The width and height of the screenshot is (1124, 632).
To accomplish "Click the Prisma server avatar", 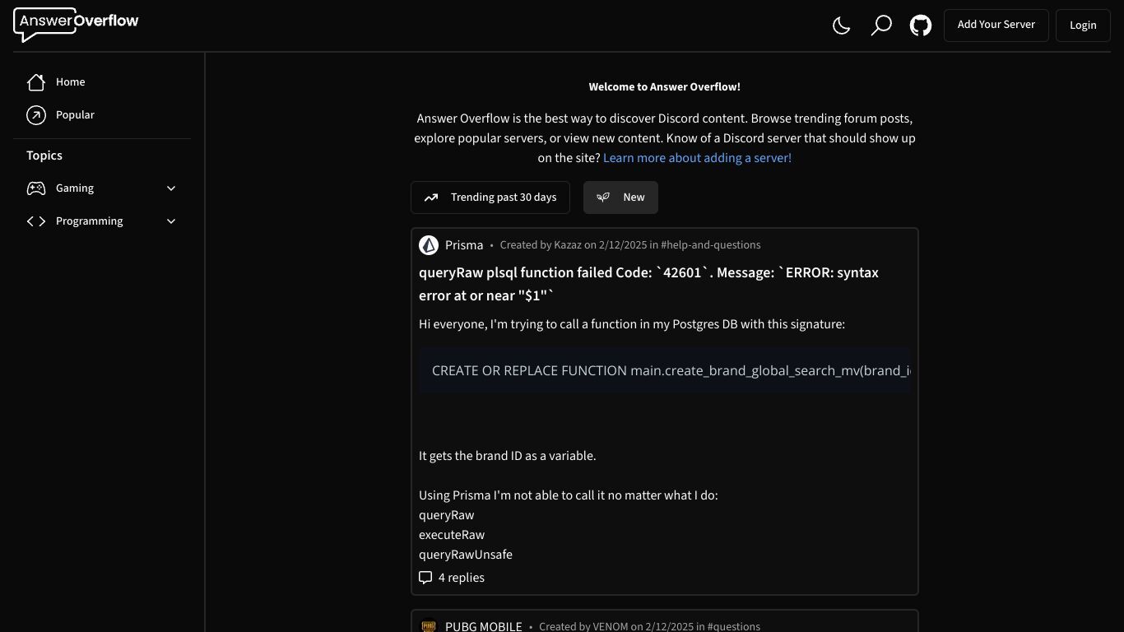I will coord(429,245).
